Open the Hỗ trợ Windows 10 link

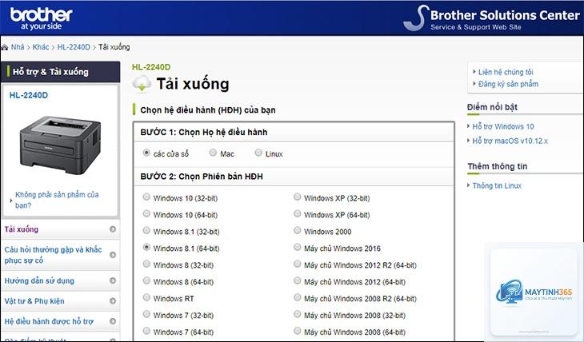tap(503, 126)
